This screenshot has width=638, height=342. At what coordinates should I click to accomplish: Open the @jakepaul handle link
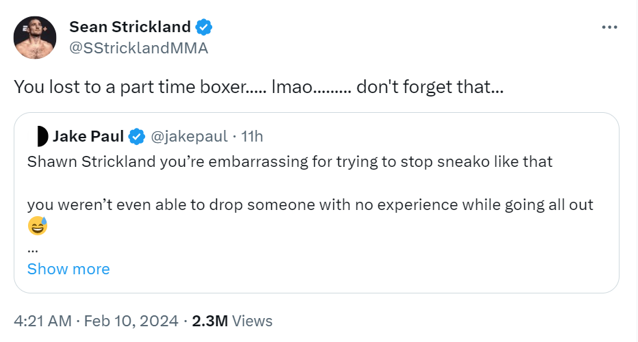click(x=188, y=137)
